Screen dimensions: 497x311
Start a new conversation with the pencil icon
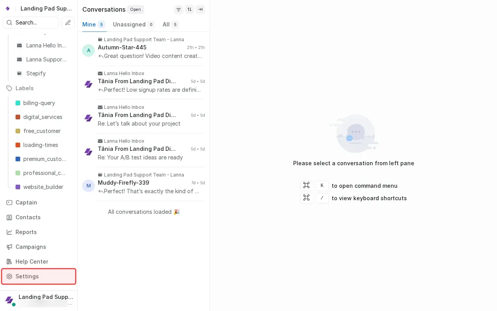point(68,23)
